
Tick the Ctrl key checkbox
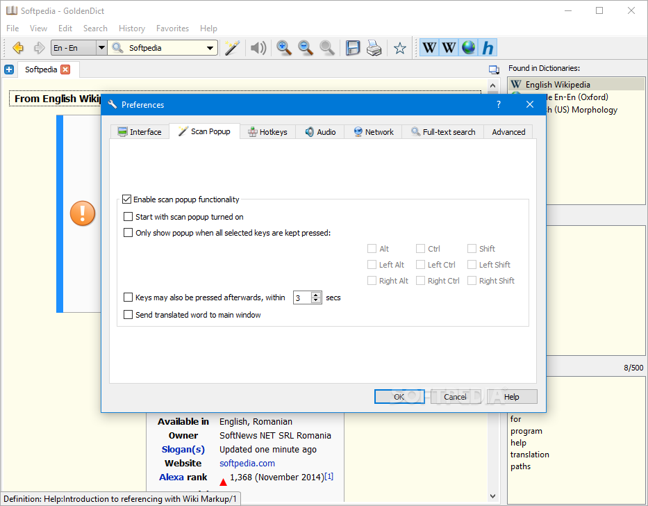[420, 249]
